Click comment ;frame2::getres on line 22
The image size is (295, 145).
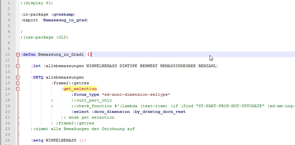click(x=75, y=123)
